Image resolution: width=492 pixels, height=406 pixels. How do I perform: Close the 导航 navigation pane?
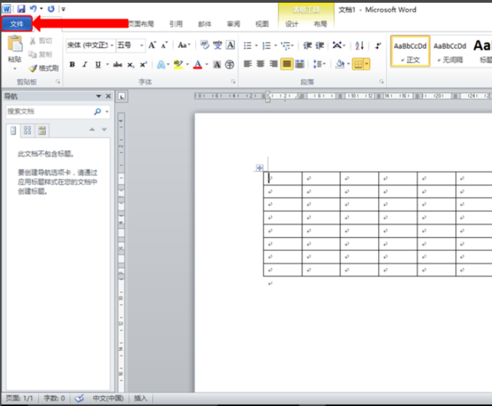108,96
